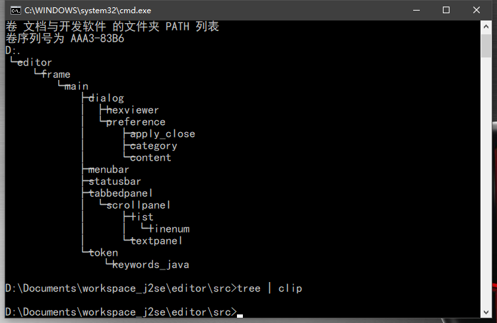The width and height of the screenshot is (497, 323).
Task: Click the 'tabbedpanel' folder entry
Action: point(121,194)
